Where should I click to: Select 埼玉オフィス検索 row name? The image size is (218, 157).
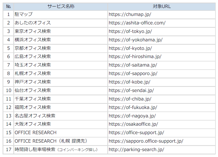tap(33, 65)
